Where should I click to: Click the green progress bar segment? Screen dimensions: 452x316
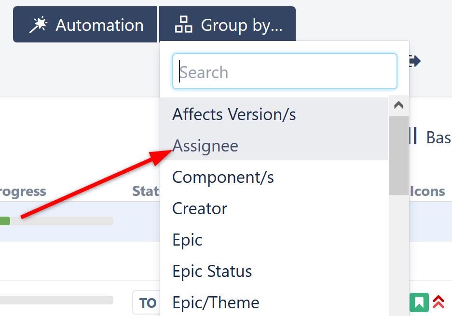[5, 220]
